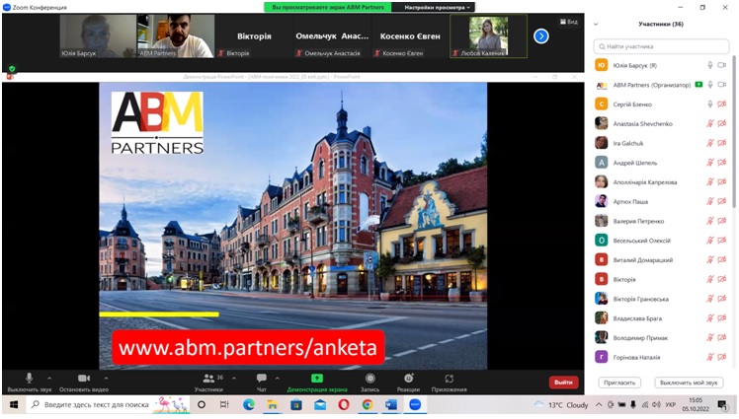Start recording with Запись button
The height and width of the screenshot is (419, 739).
(369, 383)
